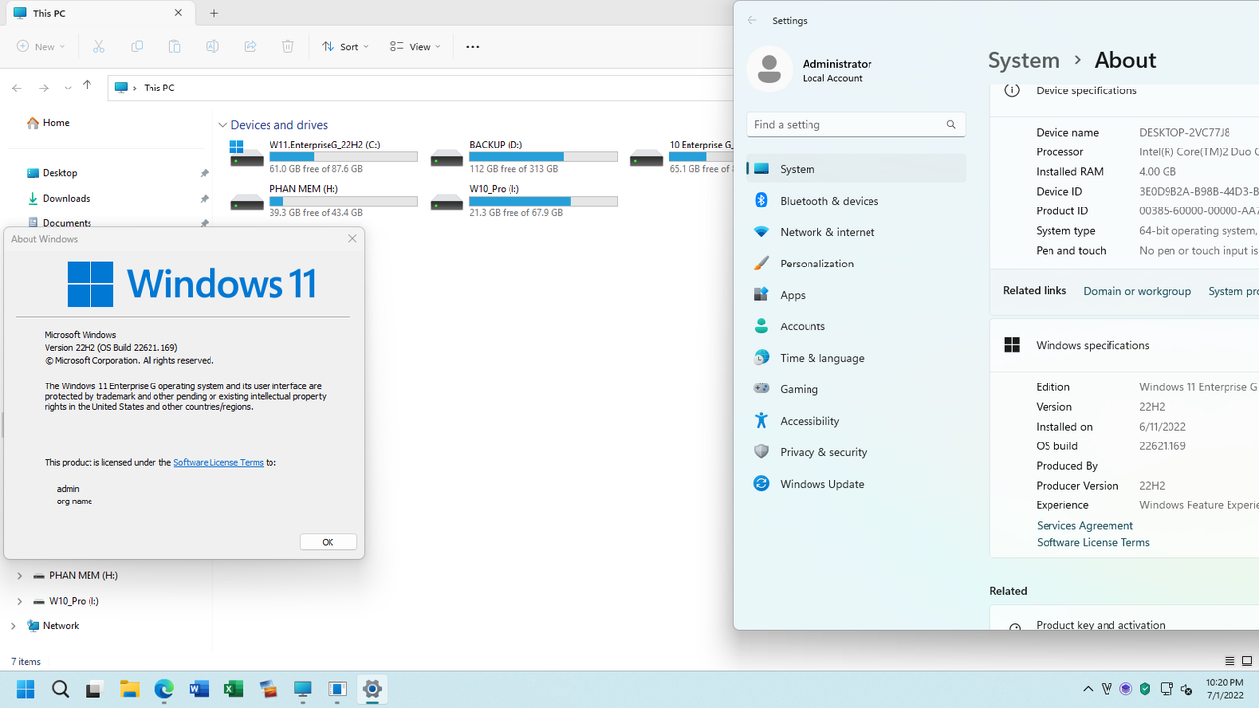Add a new File Explorer tab
Screen dimensions: 1259x708
(x=214, y=14)
